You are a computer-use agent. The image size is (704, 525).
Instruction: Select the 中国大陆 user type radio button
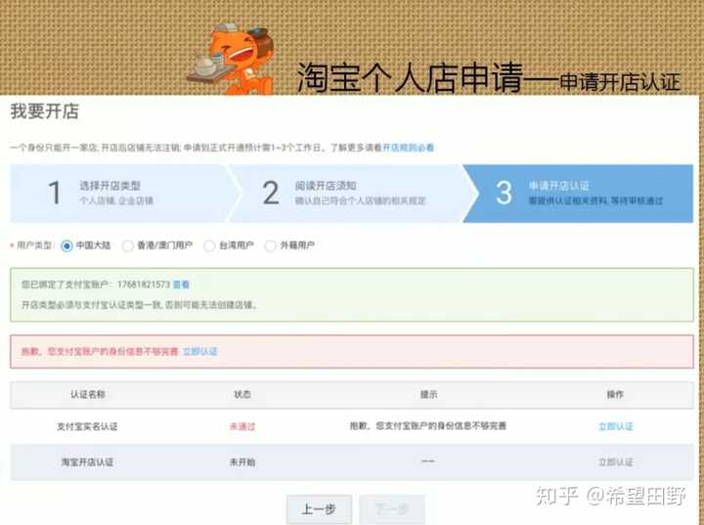tap(66, 245)
